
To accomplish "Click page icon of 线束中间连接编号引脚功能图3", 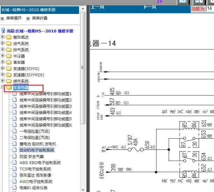I will 15,106.
